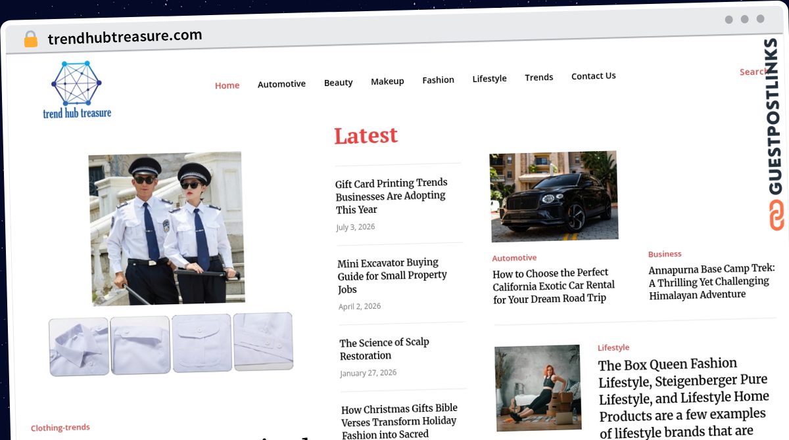Open The Box Queen Fashion Lifestyle article
Image resolution: width=789 pixels, height=440 pixels.
click(x=684, y=398)
